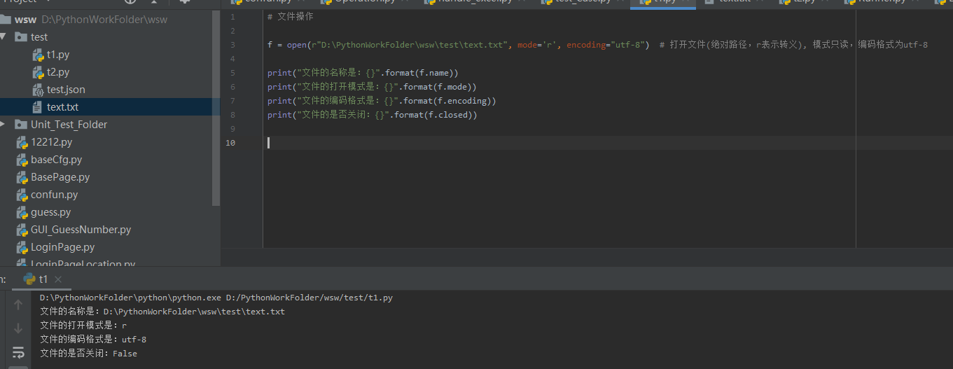
Task: Click the print f.encoding line in editor
Action: [382, 101]
